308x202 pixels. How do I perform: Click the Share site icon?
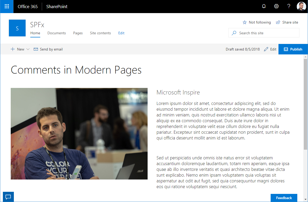[278, 22]
